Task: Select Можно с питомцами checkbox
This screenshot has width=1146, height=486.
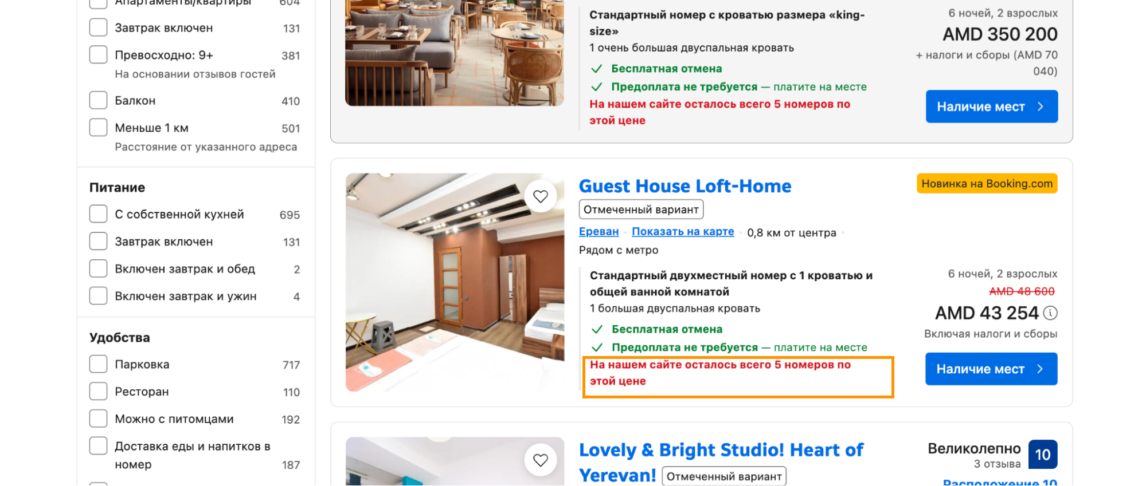Action: (x=99, y=418)
